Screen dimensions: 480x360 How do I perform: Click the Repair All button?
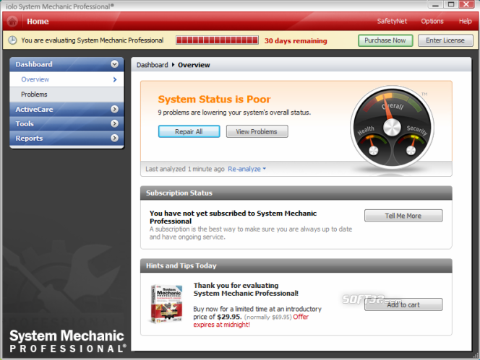pos(189,131)
